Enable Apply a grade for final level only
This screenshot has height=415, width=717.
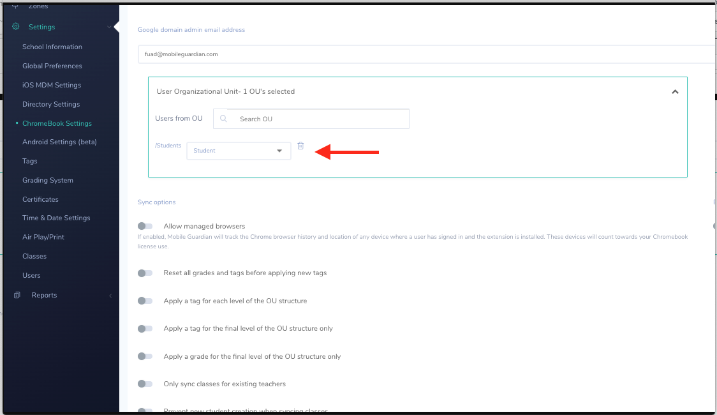145,356
